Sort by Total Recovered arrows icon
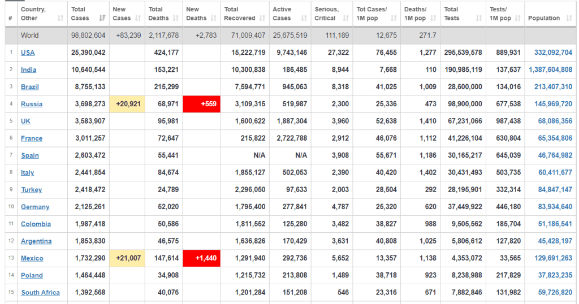 [x=262, y=18]
